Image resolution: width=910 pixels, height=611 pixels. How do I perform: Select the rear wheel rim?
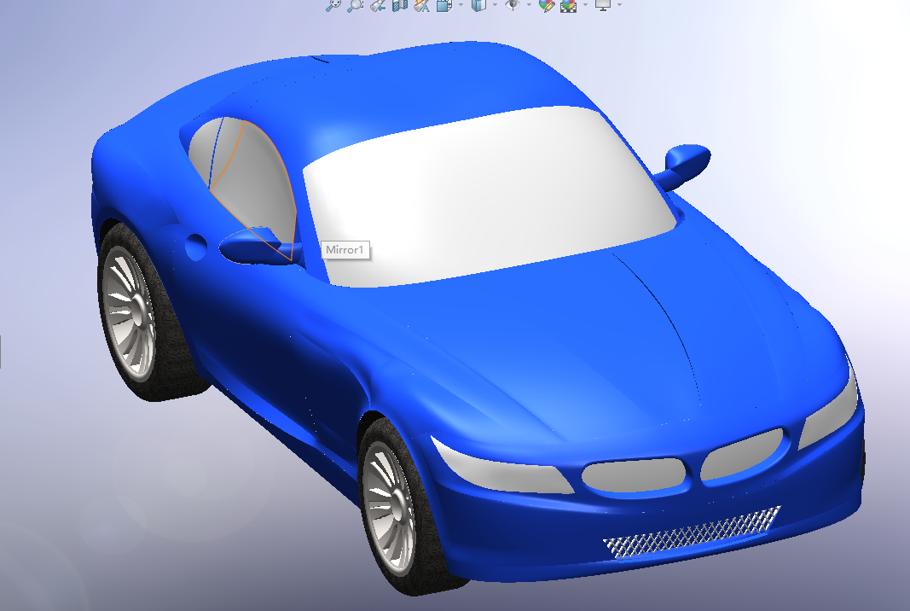[x=128, y=312]
